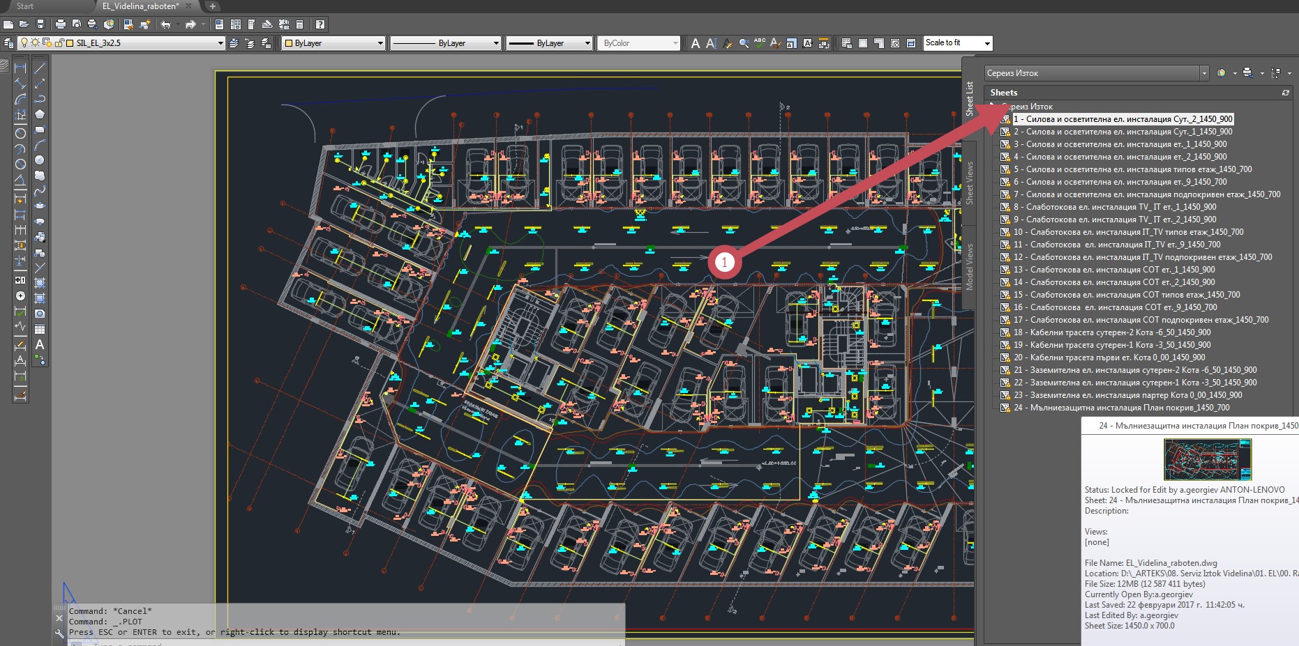Open Layer Properties Manager icon
Screen dimensions: 1299x646
tap(8, 43)
